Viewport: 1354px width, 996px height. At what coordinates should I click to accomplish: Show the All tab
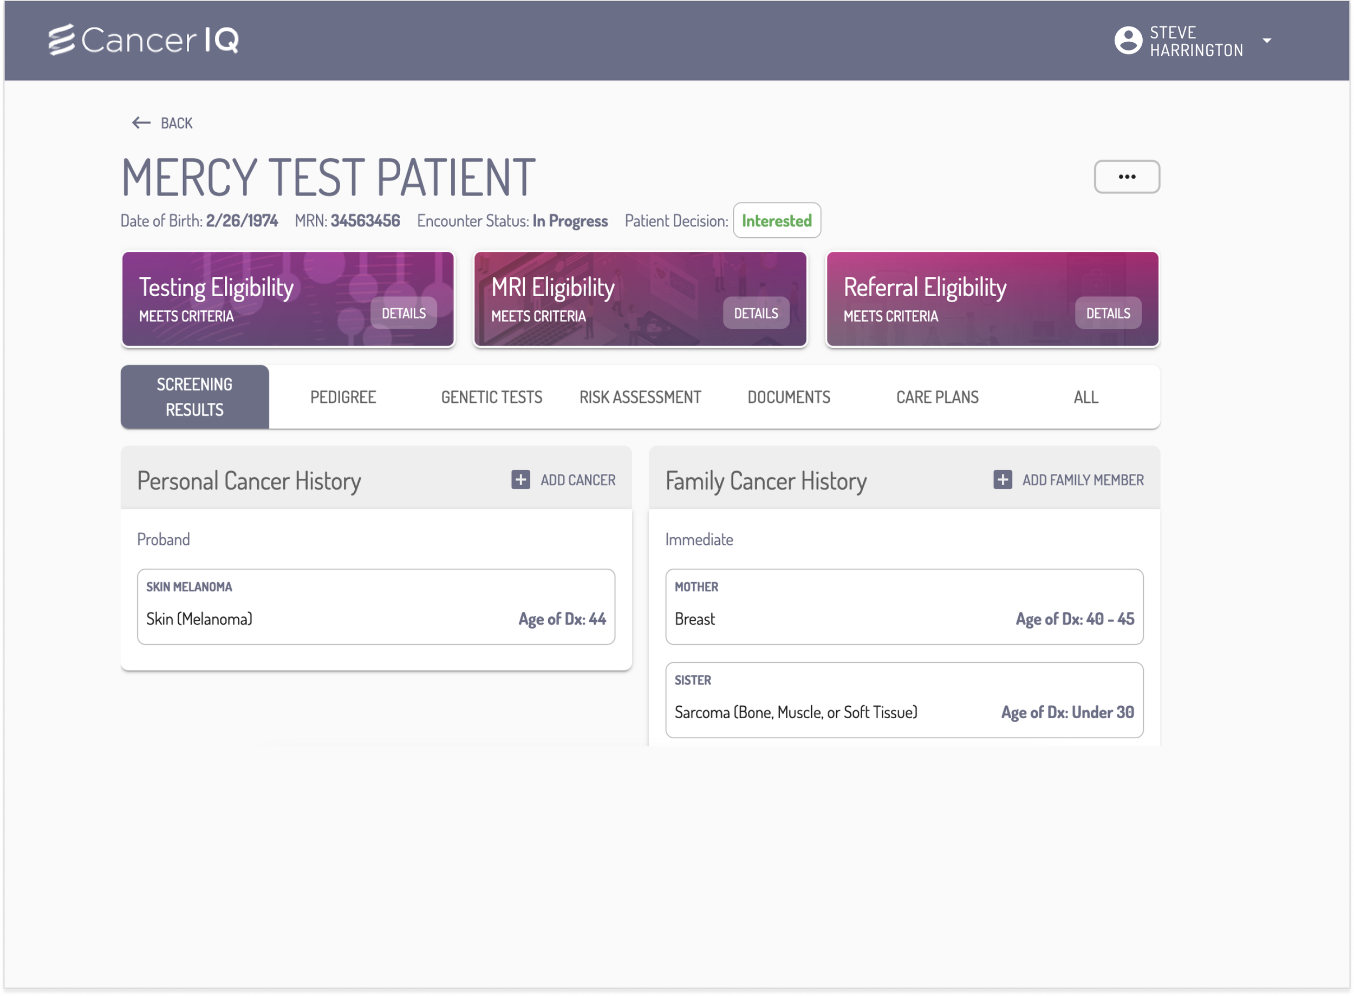tap(1085, 398)
